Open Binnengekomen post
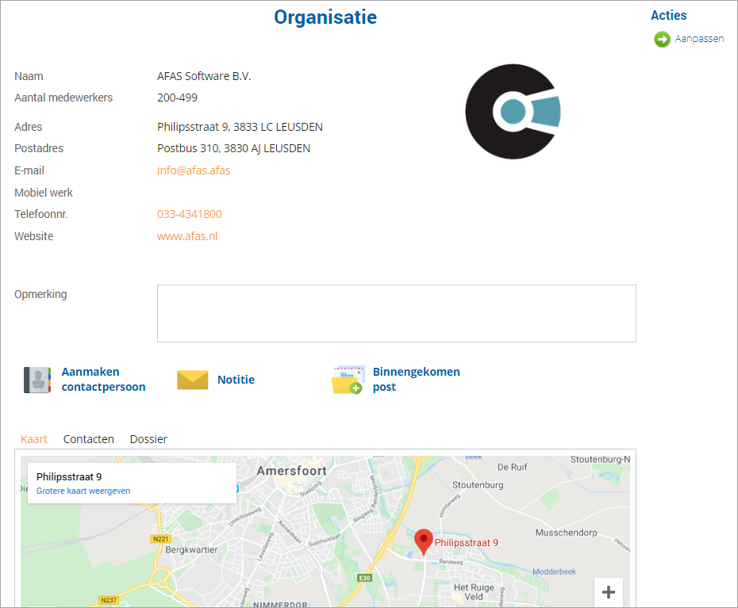738x608 pixels. pos(416,379)
